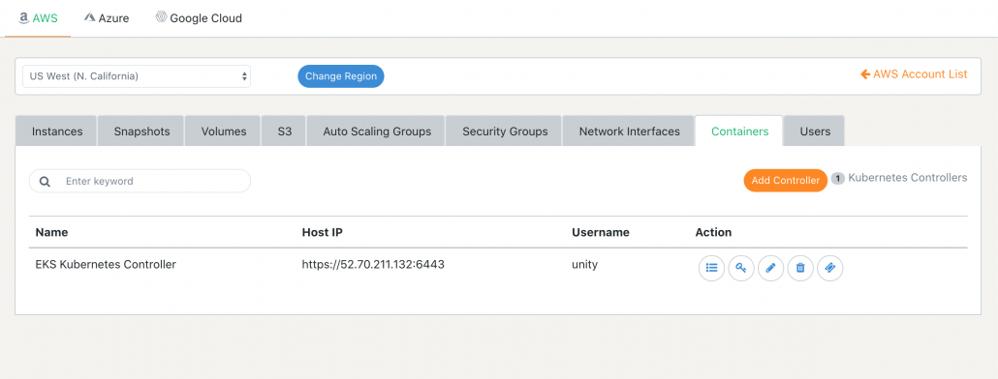Open the Auto Scaling Groups tab

pyautogui.click(x=377, y=131)
